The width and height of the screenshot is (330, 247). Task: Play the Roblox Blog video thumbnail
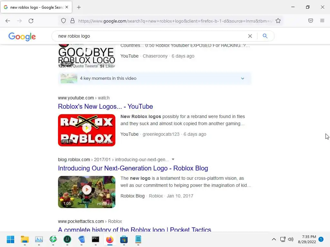click(x=86, y=192)
